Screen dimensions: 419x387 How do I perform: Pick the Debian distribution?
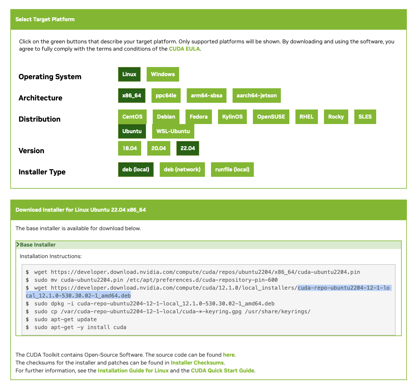pos(166,117)
